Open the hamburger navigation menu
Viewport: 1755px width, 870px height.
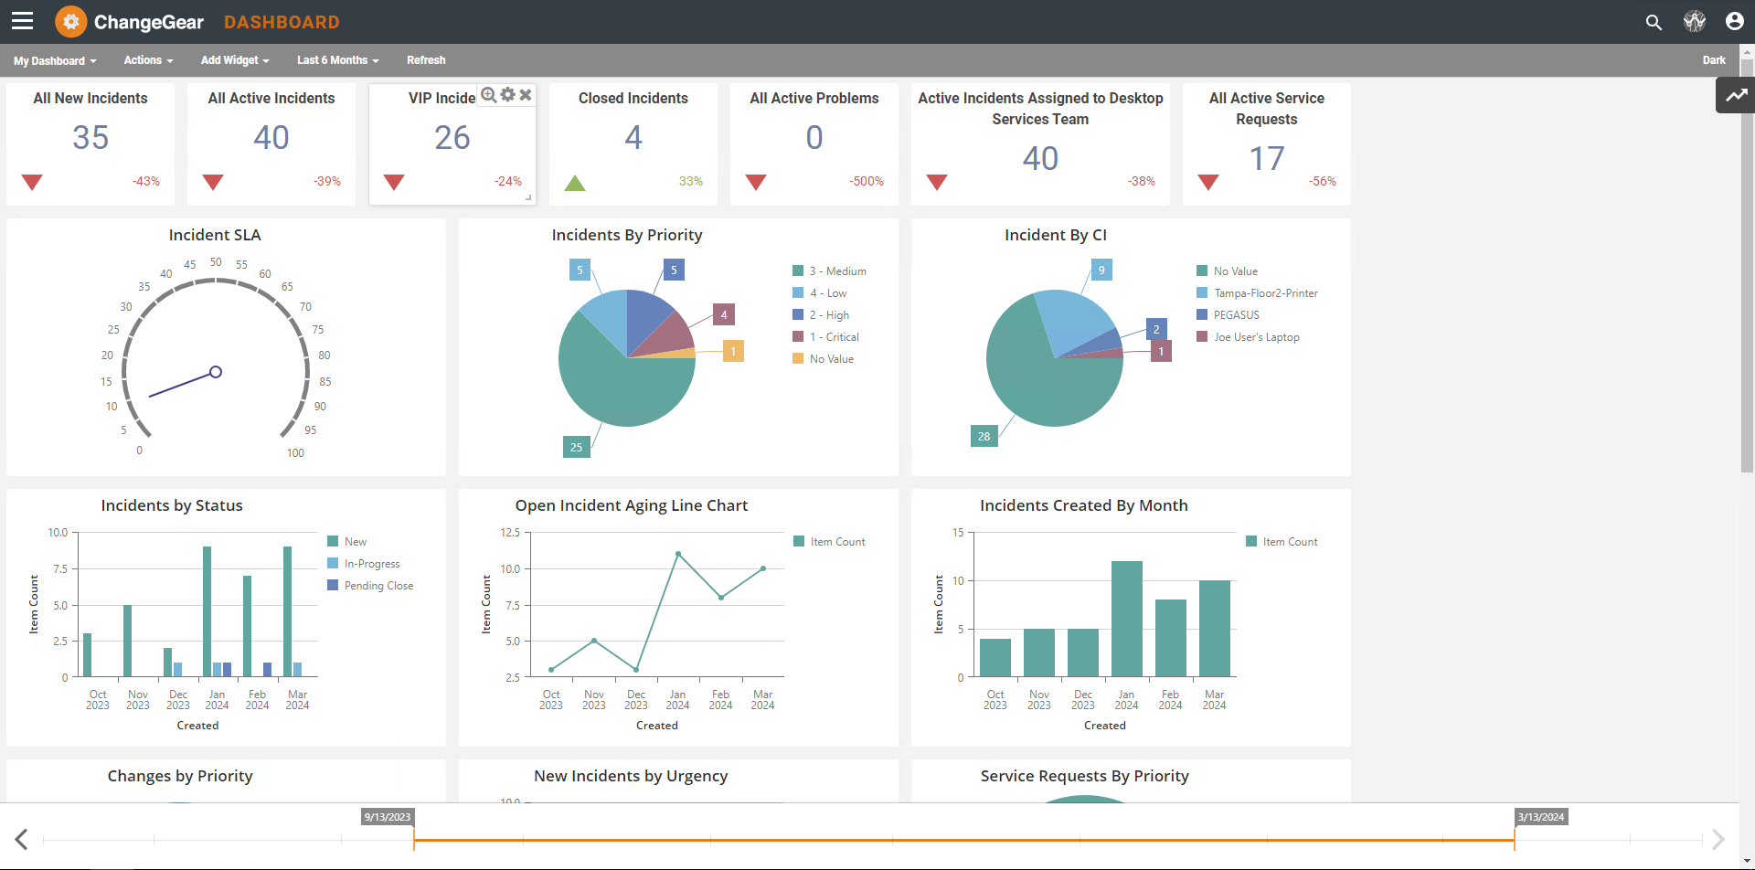22,21
